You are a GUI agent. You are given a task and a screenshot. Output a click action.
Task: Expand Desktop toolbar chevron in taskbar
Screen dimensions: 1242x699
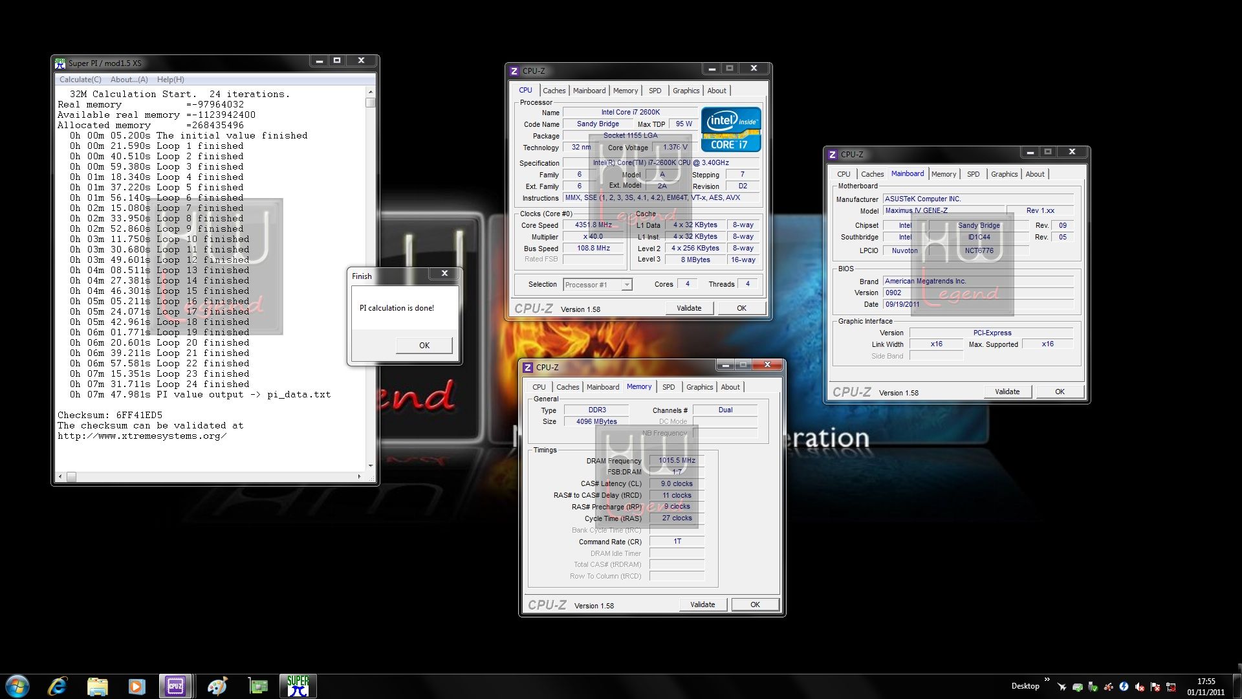1047,680
